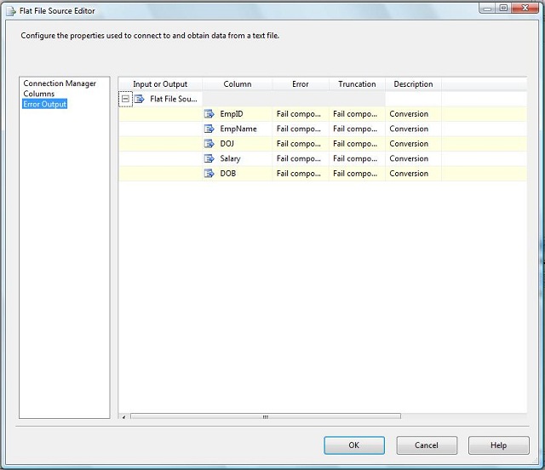This screenshot has height=470, width=545.
Task: Click the EmpID column icon
Action: pos(209,114)
